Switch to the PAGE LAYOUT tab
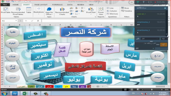Image resolution: width=171 pixels, height=96 pixels. [41, 5]
